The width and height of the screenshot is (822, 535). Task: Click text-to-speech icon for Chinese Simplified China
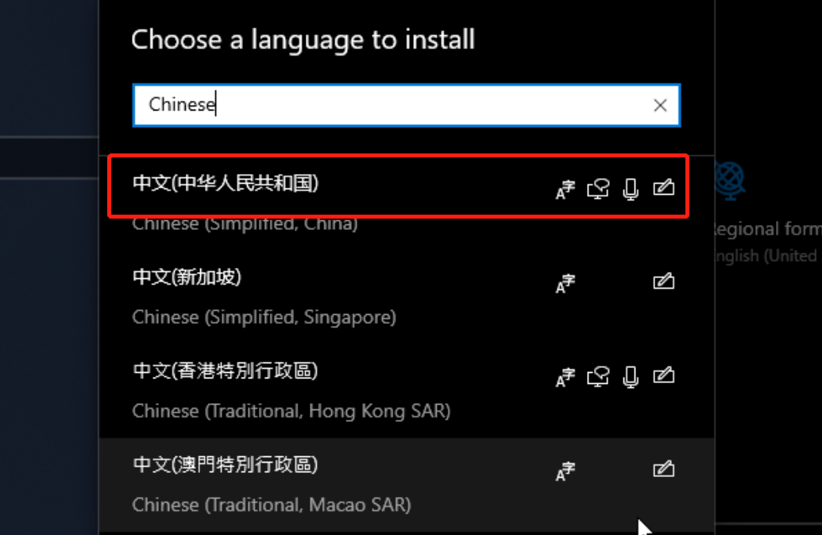[598, 189]
